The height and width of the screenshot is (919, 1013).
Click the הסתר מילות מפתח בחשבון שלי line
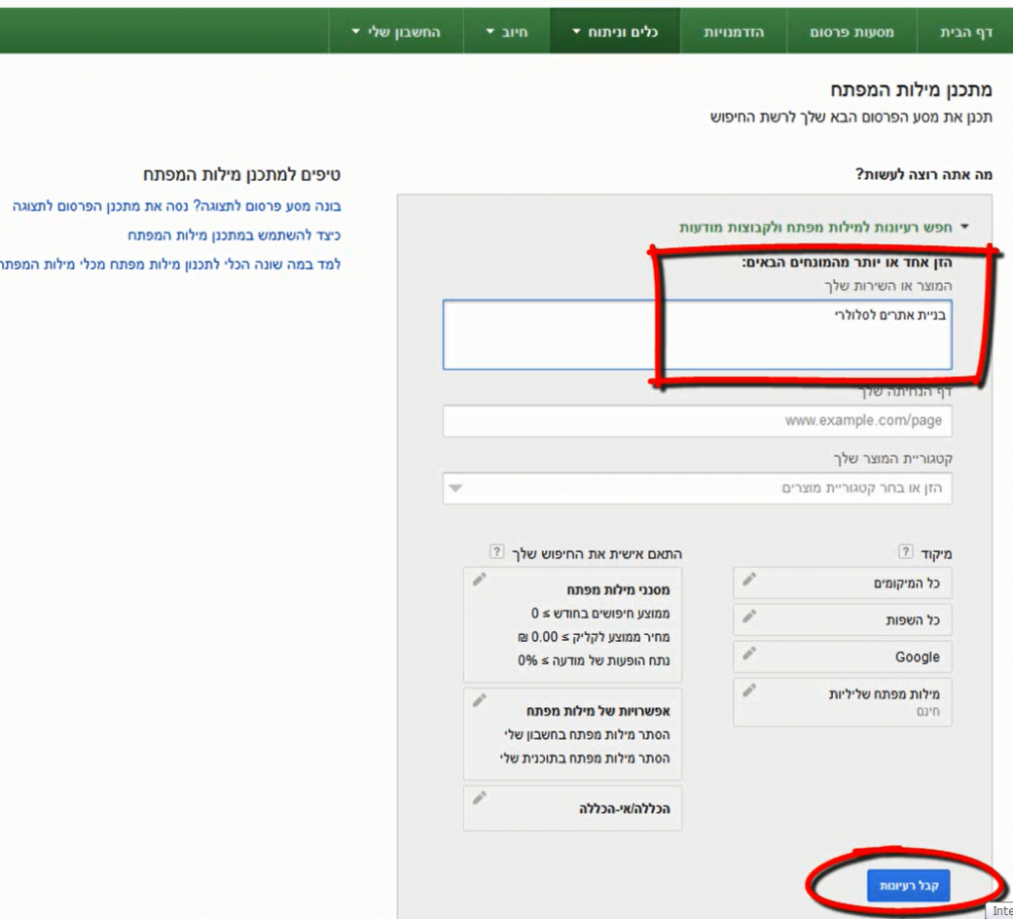coord(588,735)
